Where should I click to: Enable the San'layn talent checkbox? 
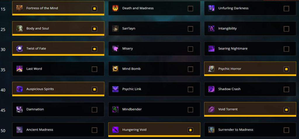190,29
